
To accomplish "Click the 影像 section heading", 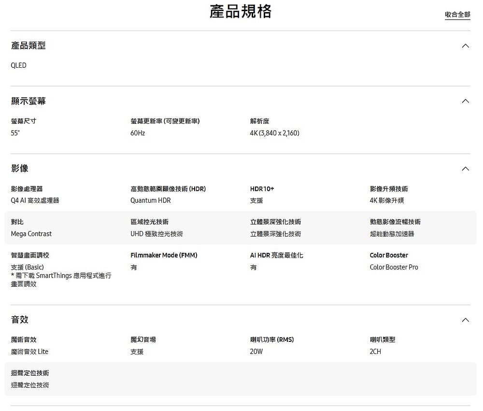I will (x=20, y=168).
